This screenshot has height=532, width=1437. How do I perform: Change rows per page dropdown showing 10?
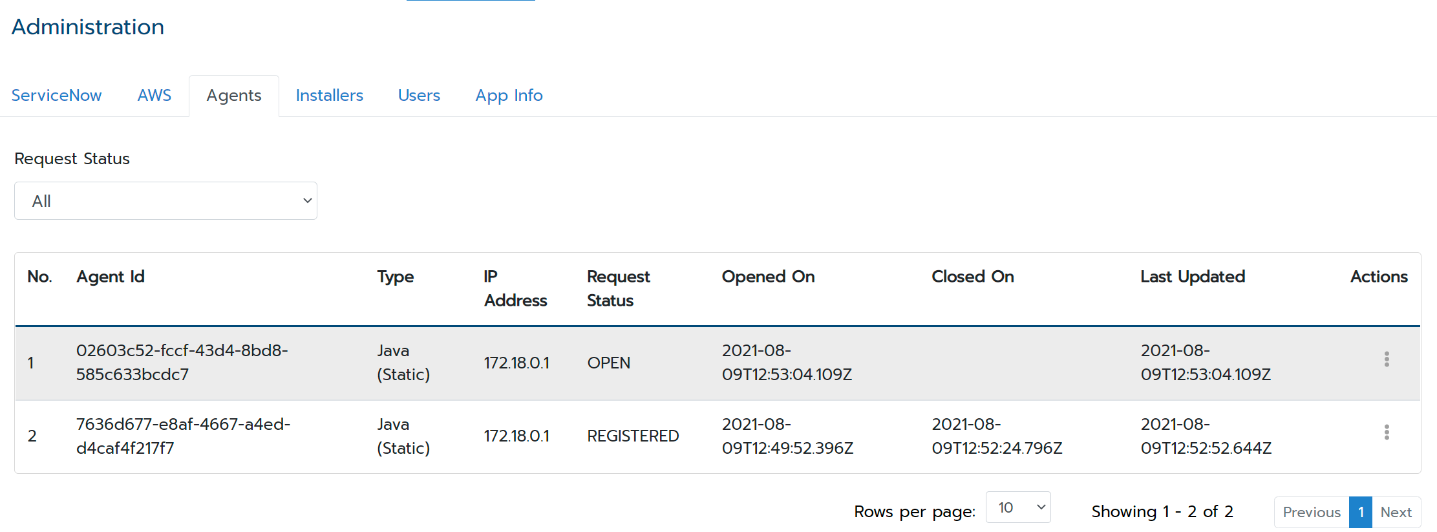coord(1018,507)
